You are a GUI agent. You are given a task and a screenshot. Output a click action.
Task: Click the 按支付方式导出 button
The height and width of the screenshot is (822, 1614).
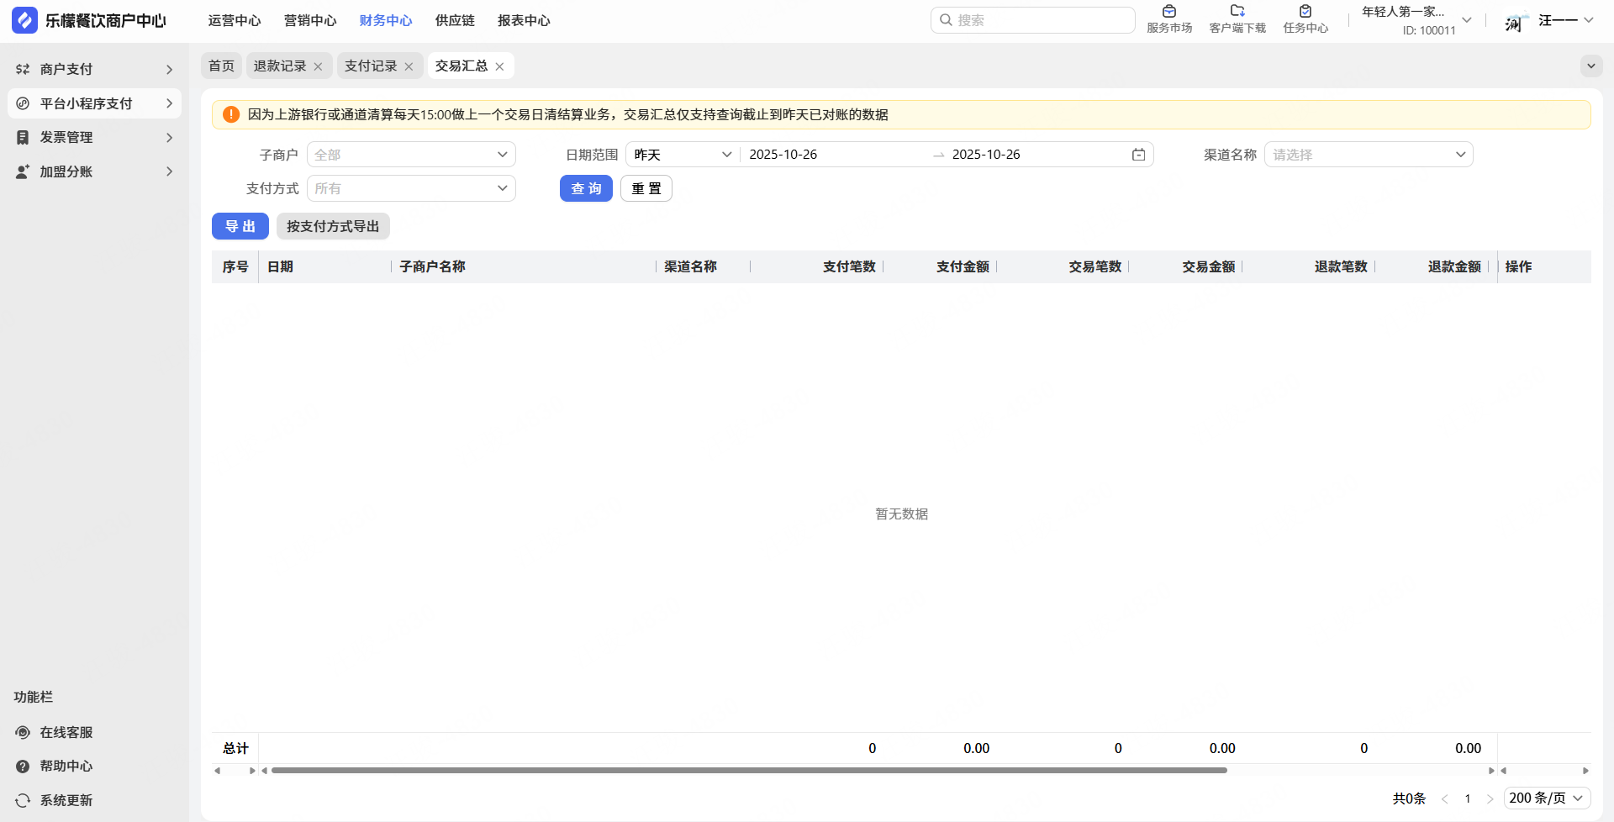333,226
